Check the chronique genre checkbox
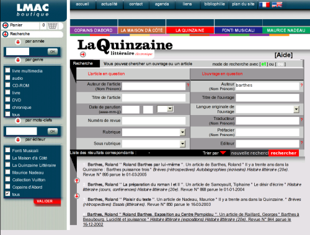Image resolution: width=310 pixels, height=235 pixels. 7,106
